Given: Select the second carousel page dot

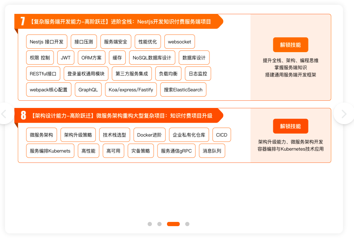Looking at the screenshot, I should (x=159, y=224).
